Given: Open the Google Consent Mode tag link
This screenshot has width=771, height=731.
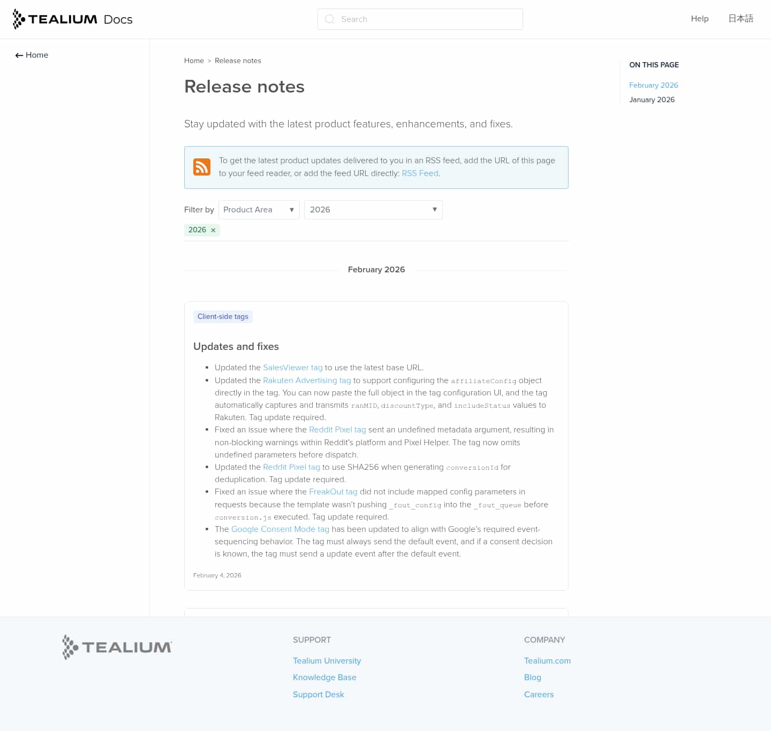Looking at the screenshot, I should click(x=280, y=529).
